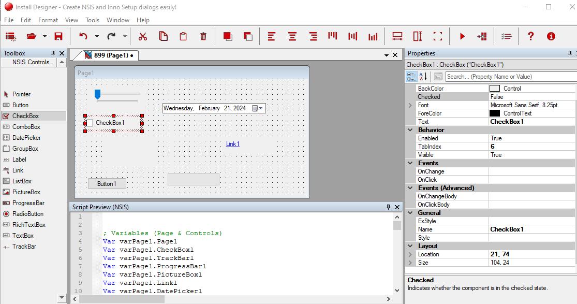Click the Align middles icon
Image resolution: width=577 pixels, height=304 pixels.
(353, 36)
